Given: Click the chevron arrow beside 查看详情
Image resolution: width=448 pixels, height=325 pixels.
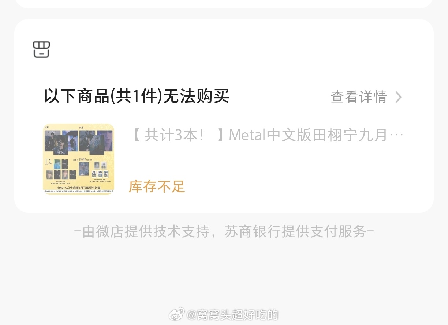Looking at the screenshot, I should (399, 97).
